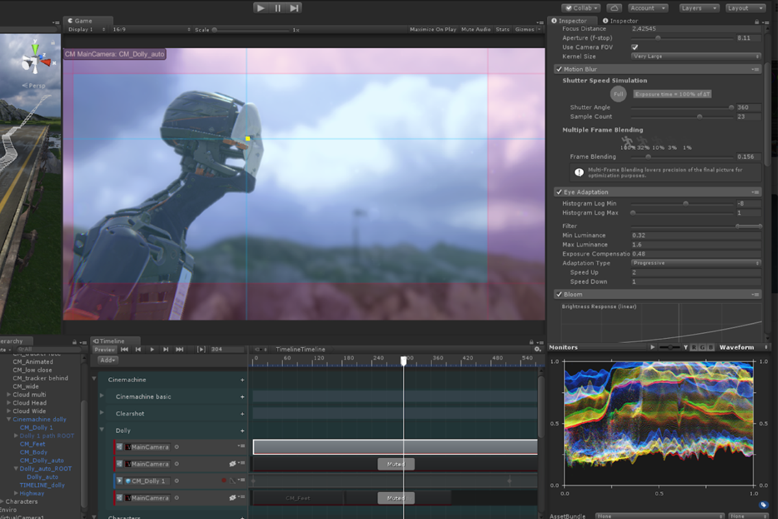Screen dimensions: 778x519
Task: Toggle the Bloom effect checkbox
Action: pos(559,295)
